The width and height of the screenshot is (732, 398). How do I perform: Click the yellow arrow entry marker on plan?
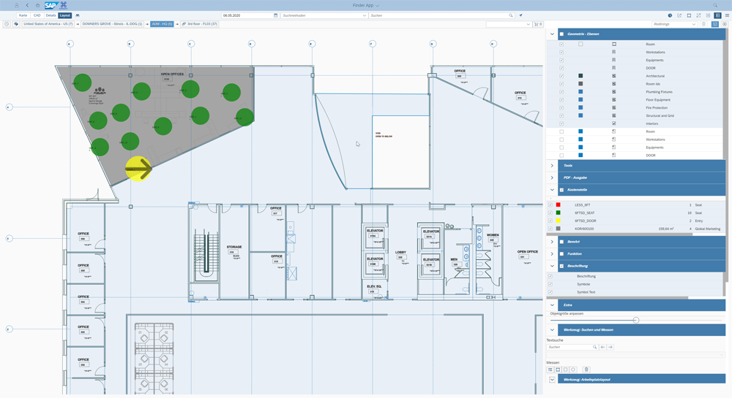[x=138, y=169]
